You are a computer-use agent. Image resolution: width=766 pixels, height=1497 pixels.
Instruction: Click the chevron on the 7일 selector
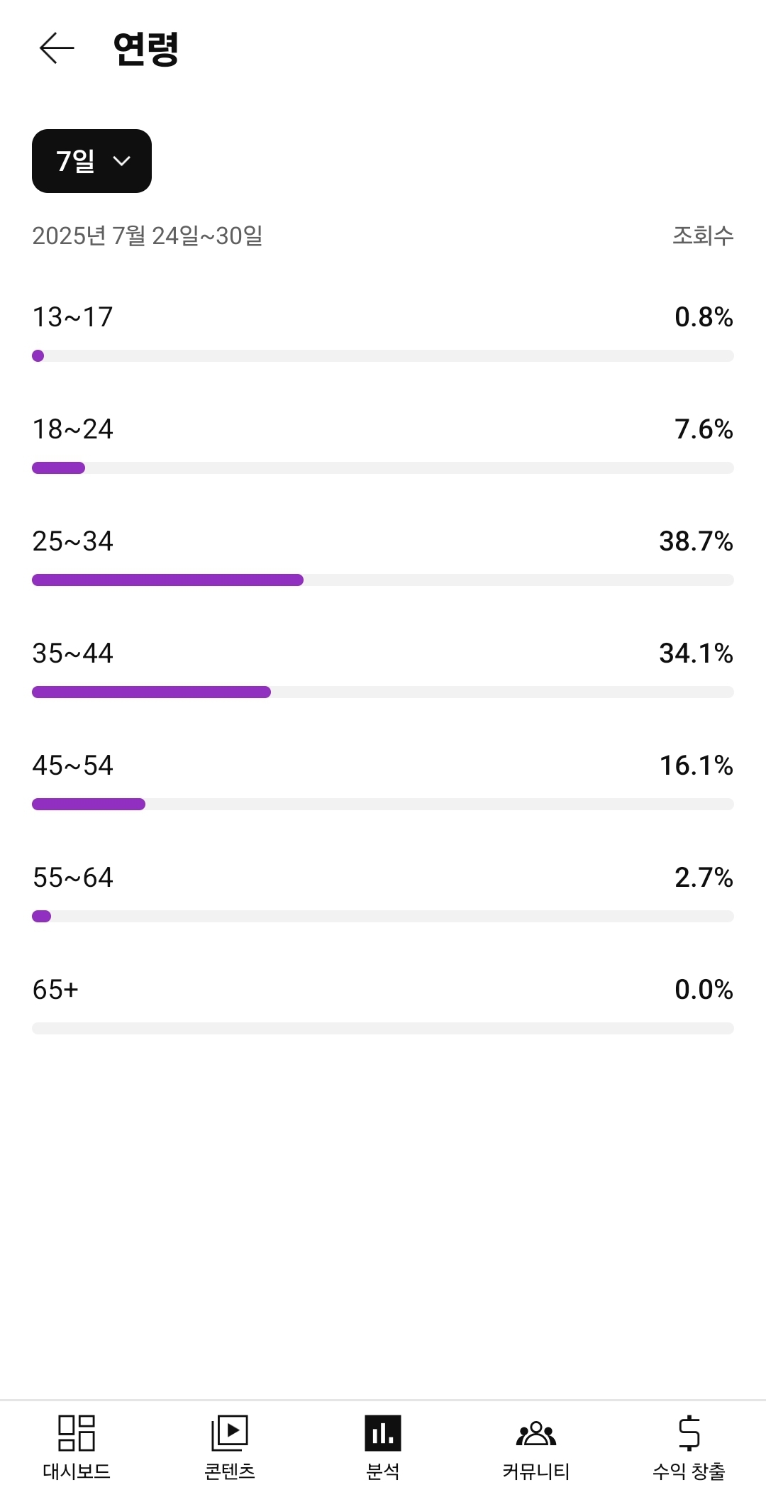122,161
